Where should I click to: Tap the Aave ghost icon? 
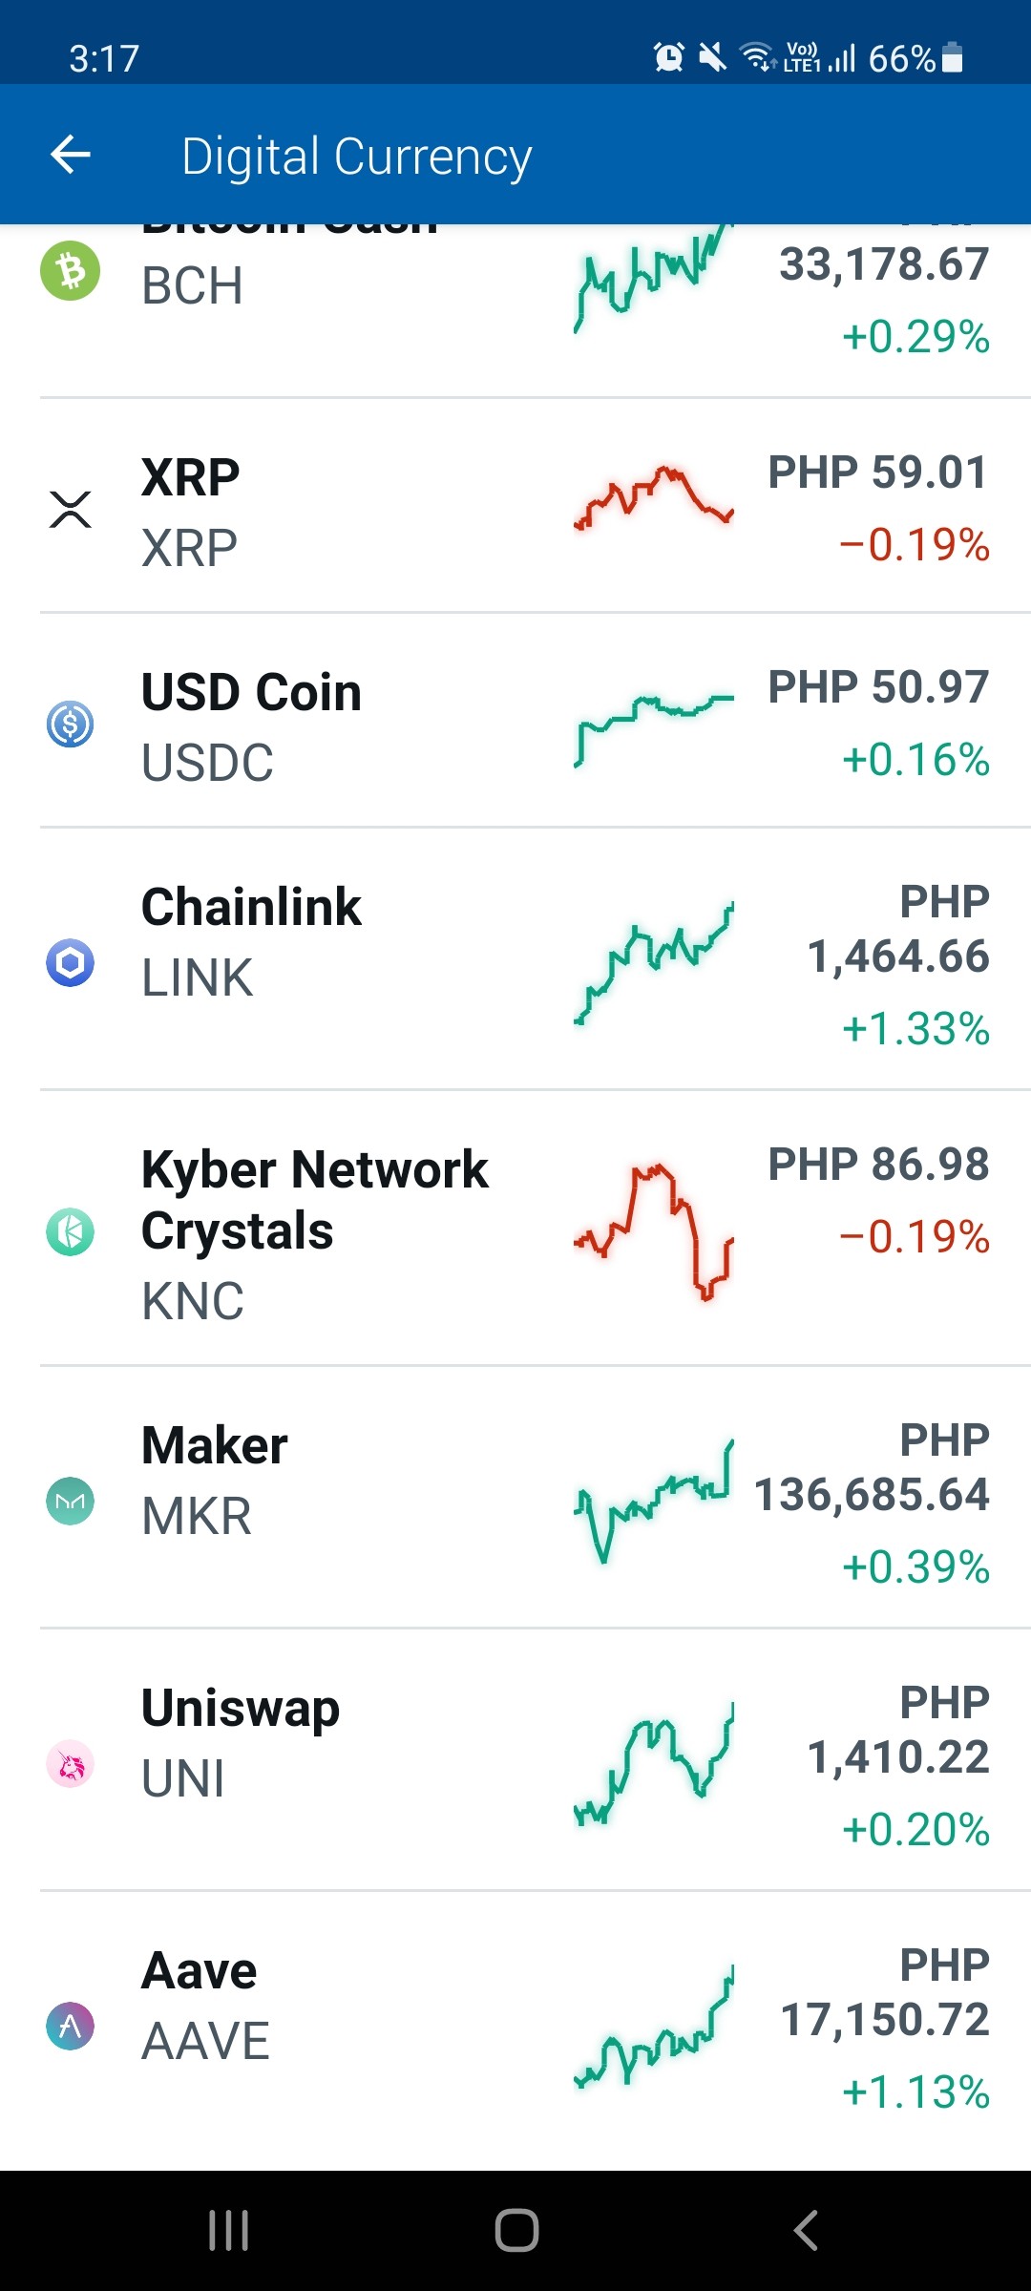click(x=70, y=2027)
